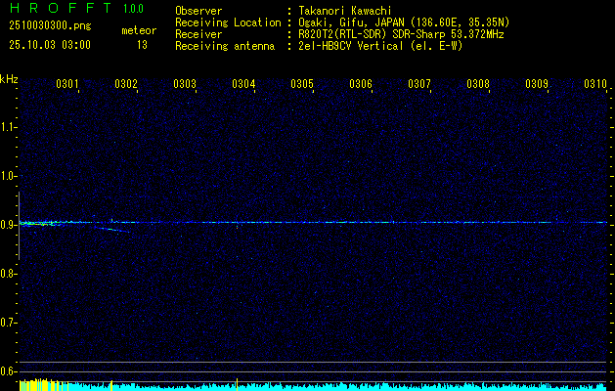Click the Receiving antenna field label
This screenshot has width=615, height=391.
click(225, 46)
